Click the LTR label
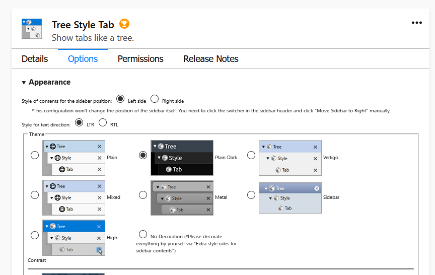 91,124
